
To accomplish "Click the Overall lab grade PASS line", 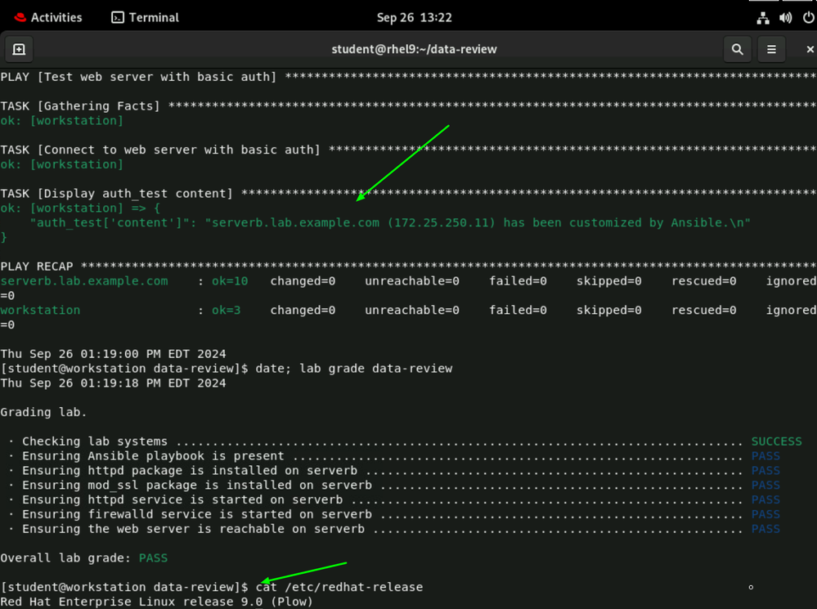I will [x=83, y=558].
